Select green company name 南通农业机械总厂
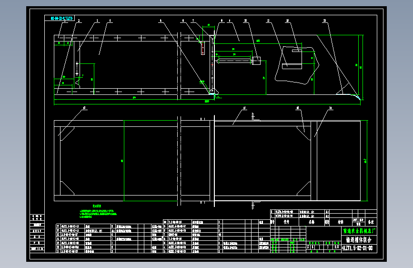This screenshot has width=413, height=268. click(x=359, y=231)
